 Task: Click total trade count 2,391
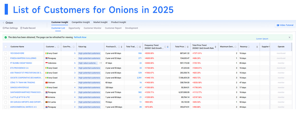139,78
